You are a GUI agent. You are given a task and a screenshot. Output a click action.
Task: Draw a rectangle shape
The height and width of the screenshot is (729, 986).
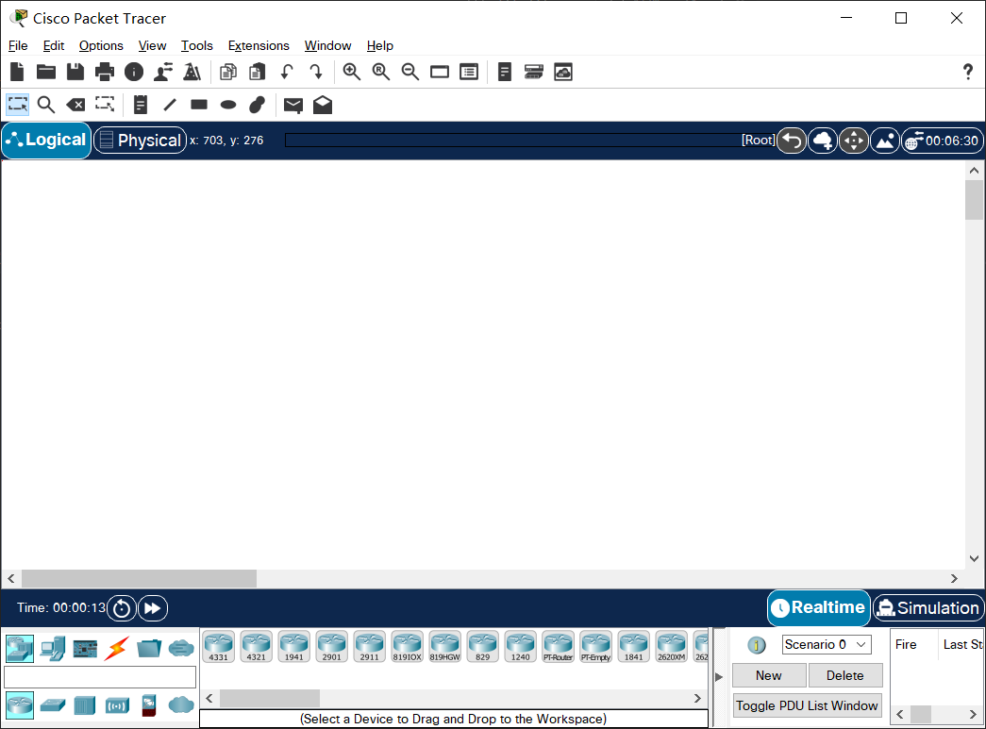(x=199, y=105)
